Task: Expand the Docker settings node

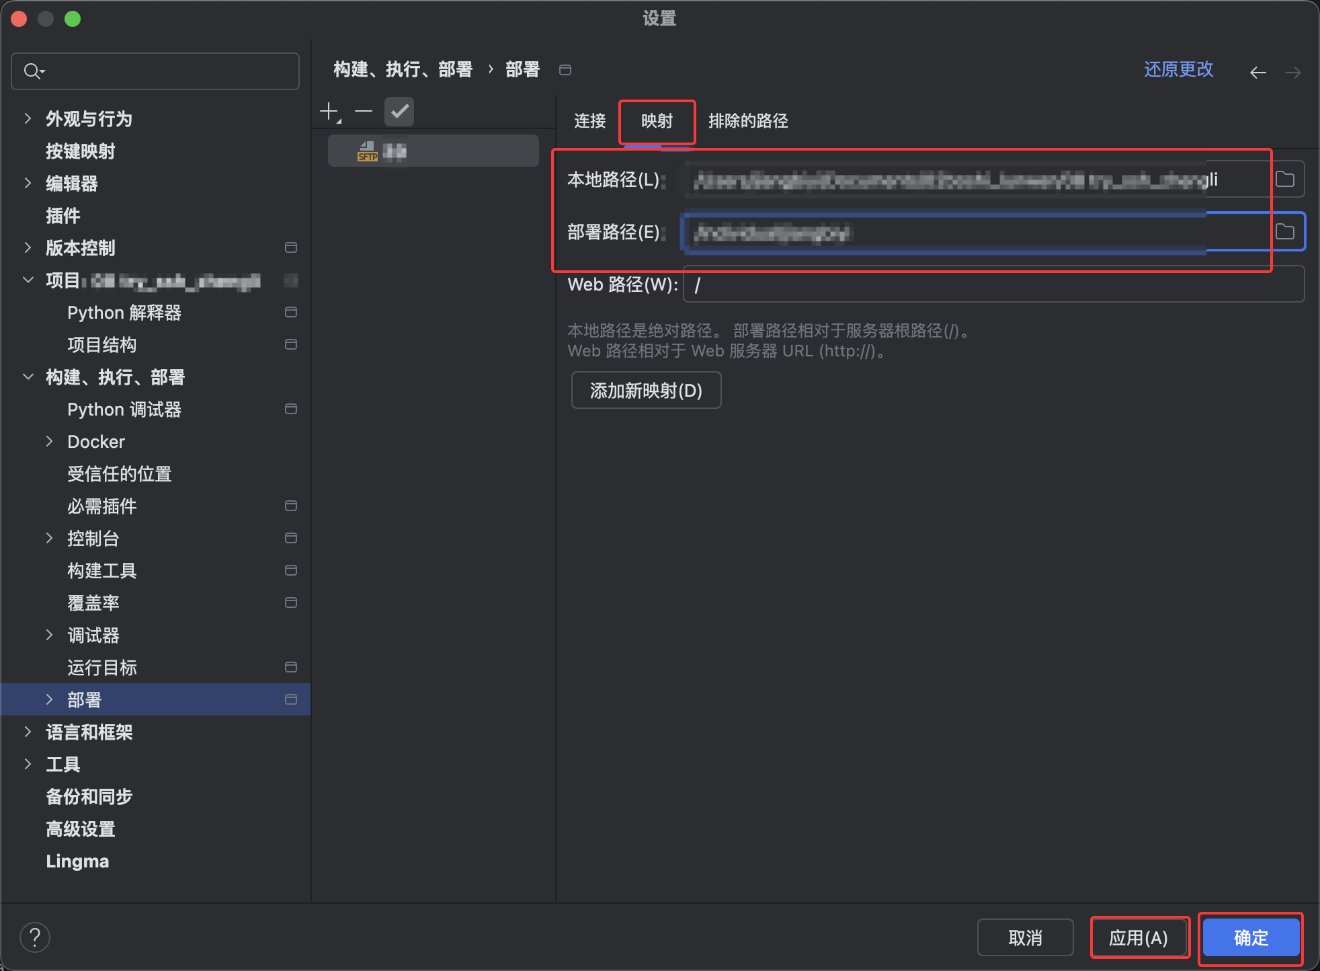Action: click(49, 442)
